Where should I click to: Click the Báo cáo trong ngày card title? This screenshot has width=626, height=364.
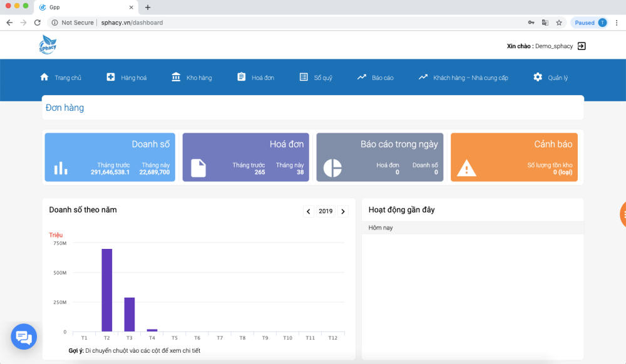[399, 144]
